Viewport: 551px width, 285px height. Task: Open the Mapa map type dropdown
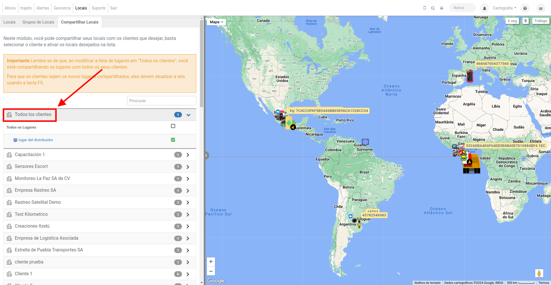pyautogui.click(x=216, y=22)
